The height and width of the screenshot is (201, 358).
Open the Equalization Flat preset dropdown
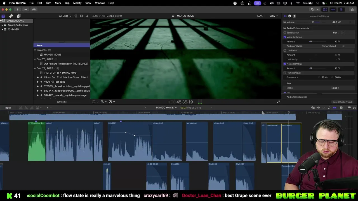pyautogui.click(x=336, y=33)
